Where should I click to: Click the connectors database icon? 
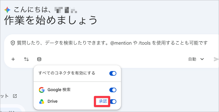pos(39,59)
